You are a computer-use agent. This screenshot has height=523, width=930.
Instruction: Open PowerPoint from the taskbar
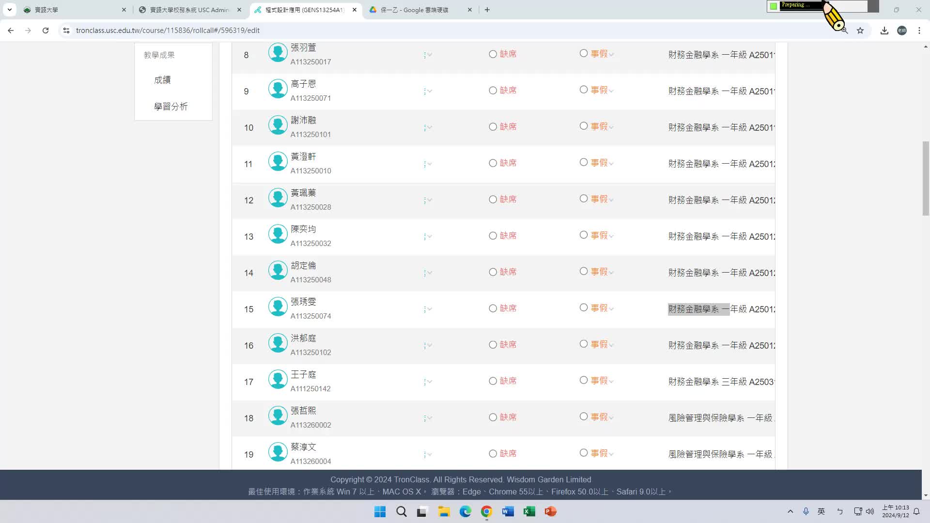pos(550,511)
